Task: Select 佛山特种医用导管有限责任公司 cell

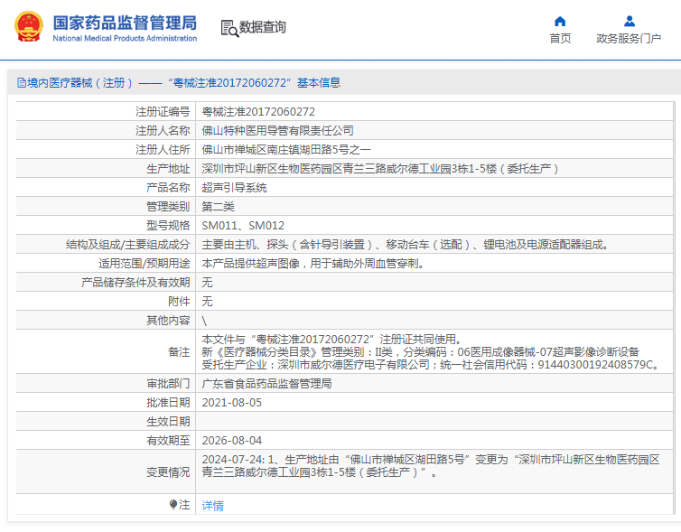Action: (x=277, y=131)
